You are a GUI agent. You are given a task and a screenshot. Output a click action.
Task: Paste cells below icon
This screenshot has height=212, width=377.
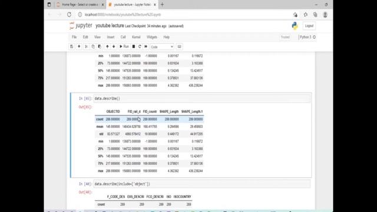click(x=100, y=47)
